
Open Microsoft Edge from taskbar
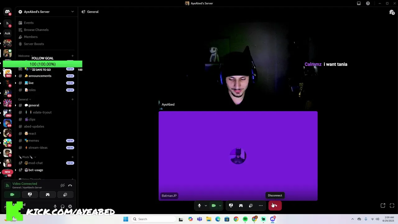tap(218, 219)
